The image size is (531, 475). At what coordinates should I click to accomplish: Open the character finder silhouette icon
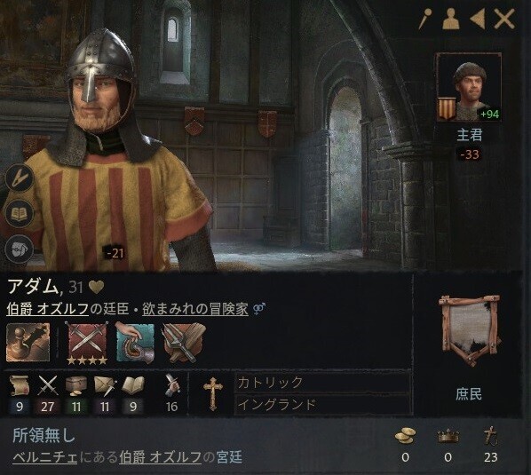click(x=451, y=19)
